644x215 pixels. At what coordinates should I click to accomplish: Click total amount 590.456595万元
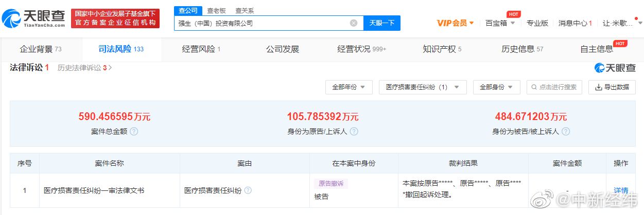tap(114, 116)
